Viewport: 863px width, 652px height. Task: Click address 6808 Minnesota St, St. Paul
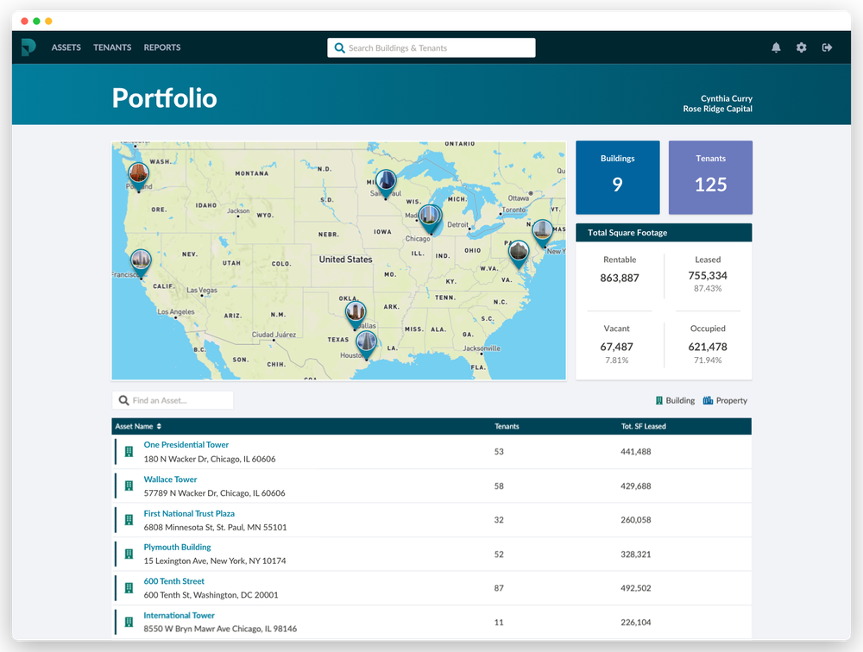point(215,527)
